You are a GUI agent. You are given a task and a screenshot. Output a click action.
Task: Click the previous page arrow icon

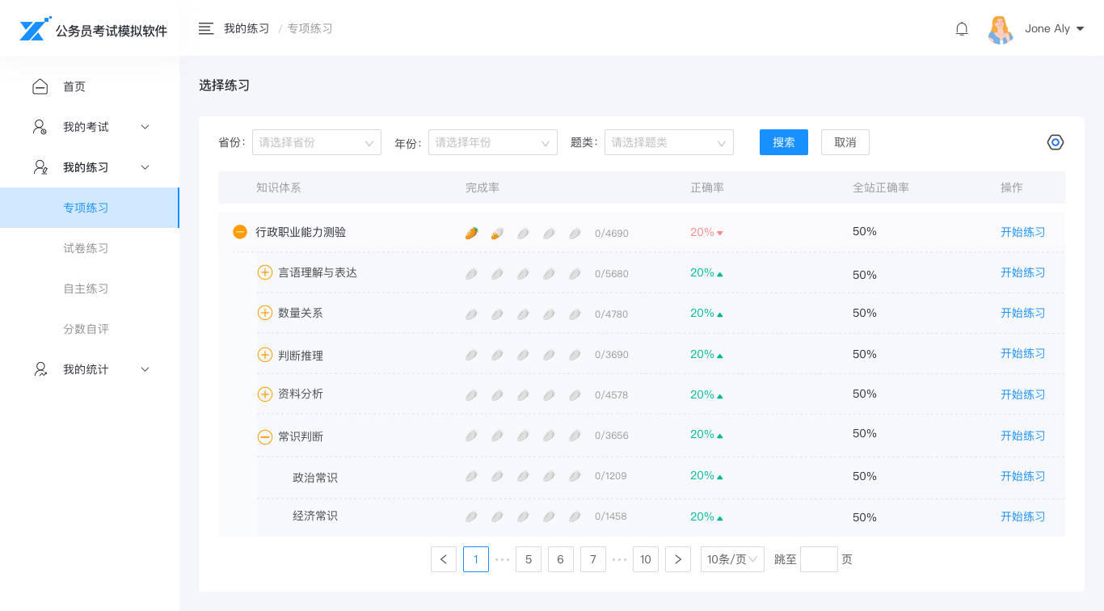point(444,559)
